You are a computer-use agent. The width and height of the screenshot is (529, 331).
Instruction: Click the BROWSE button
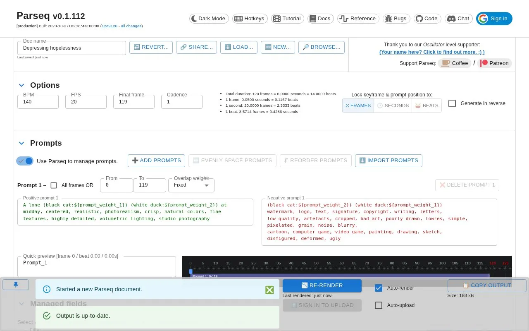pos(322,47)
